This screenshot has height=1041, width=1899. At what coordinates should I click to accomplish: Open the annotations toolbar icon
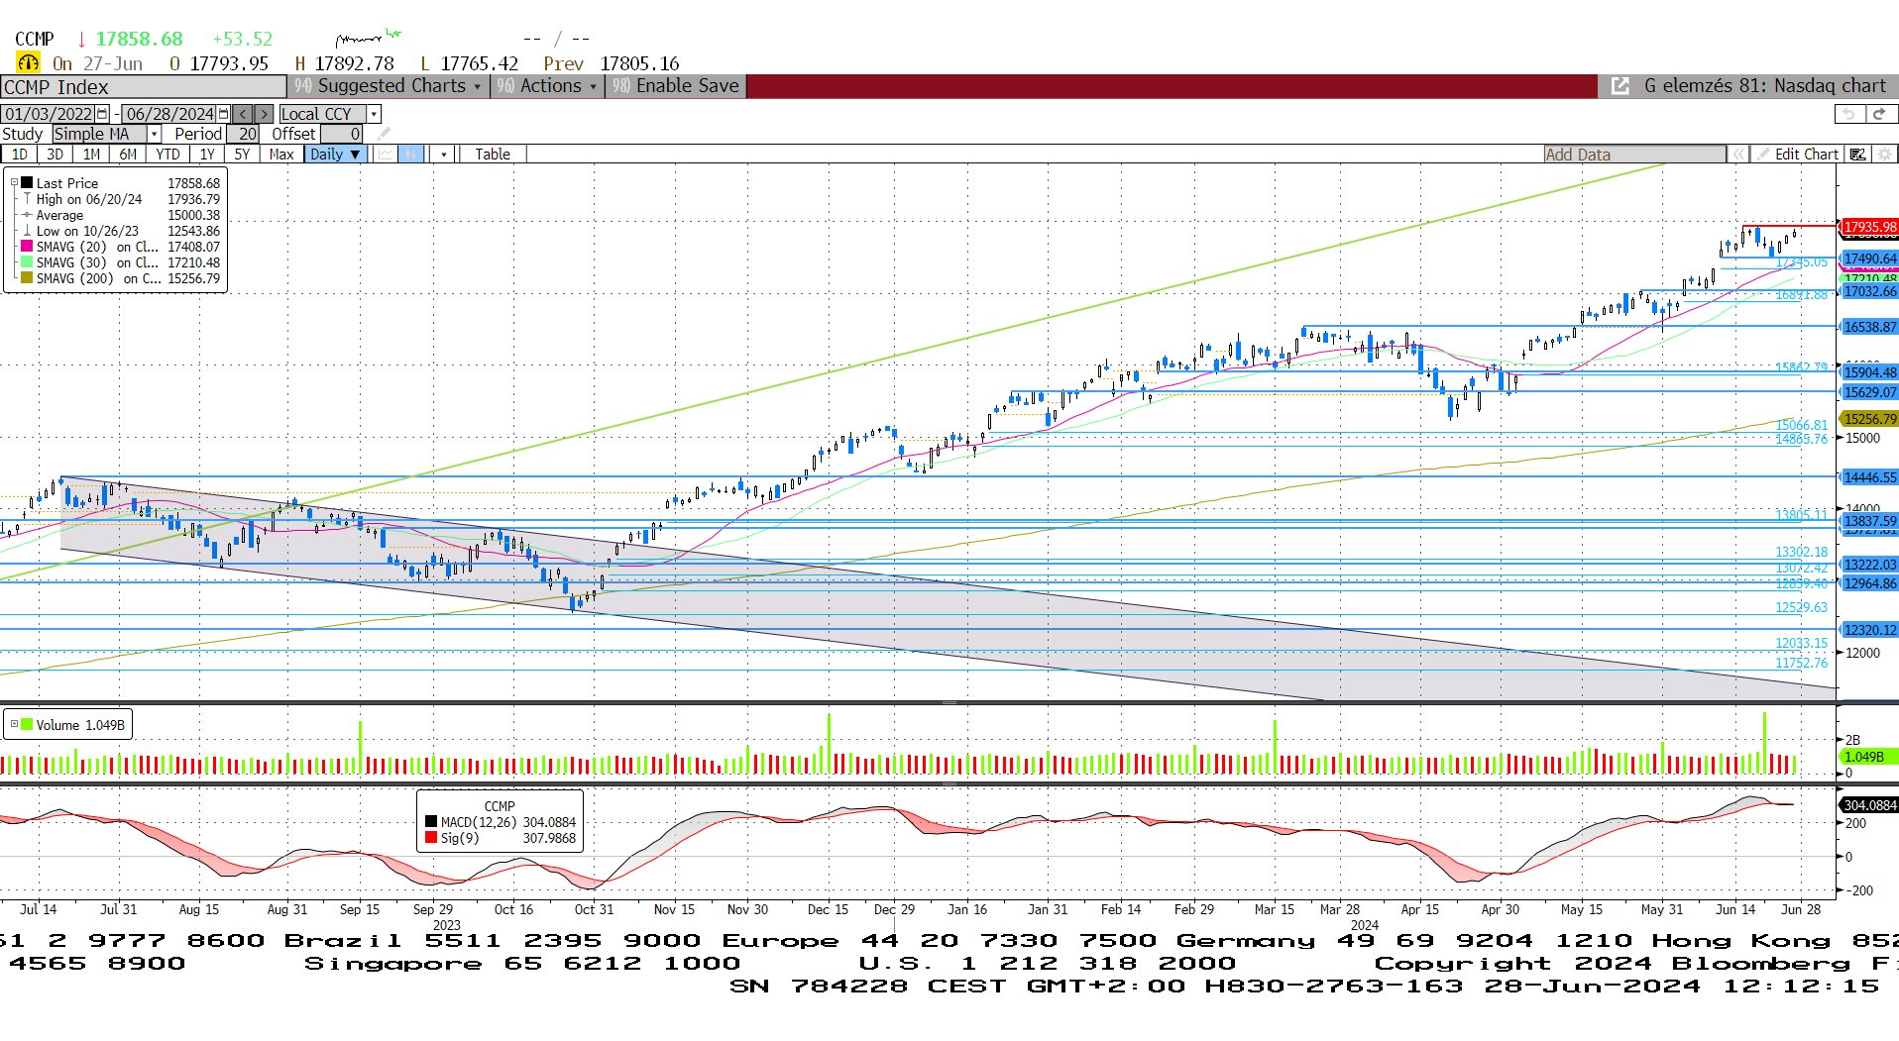click(1858, 155)
